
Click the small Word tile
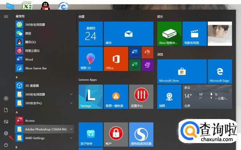coord(135,53)
